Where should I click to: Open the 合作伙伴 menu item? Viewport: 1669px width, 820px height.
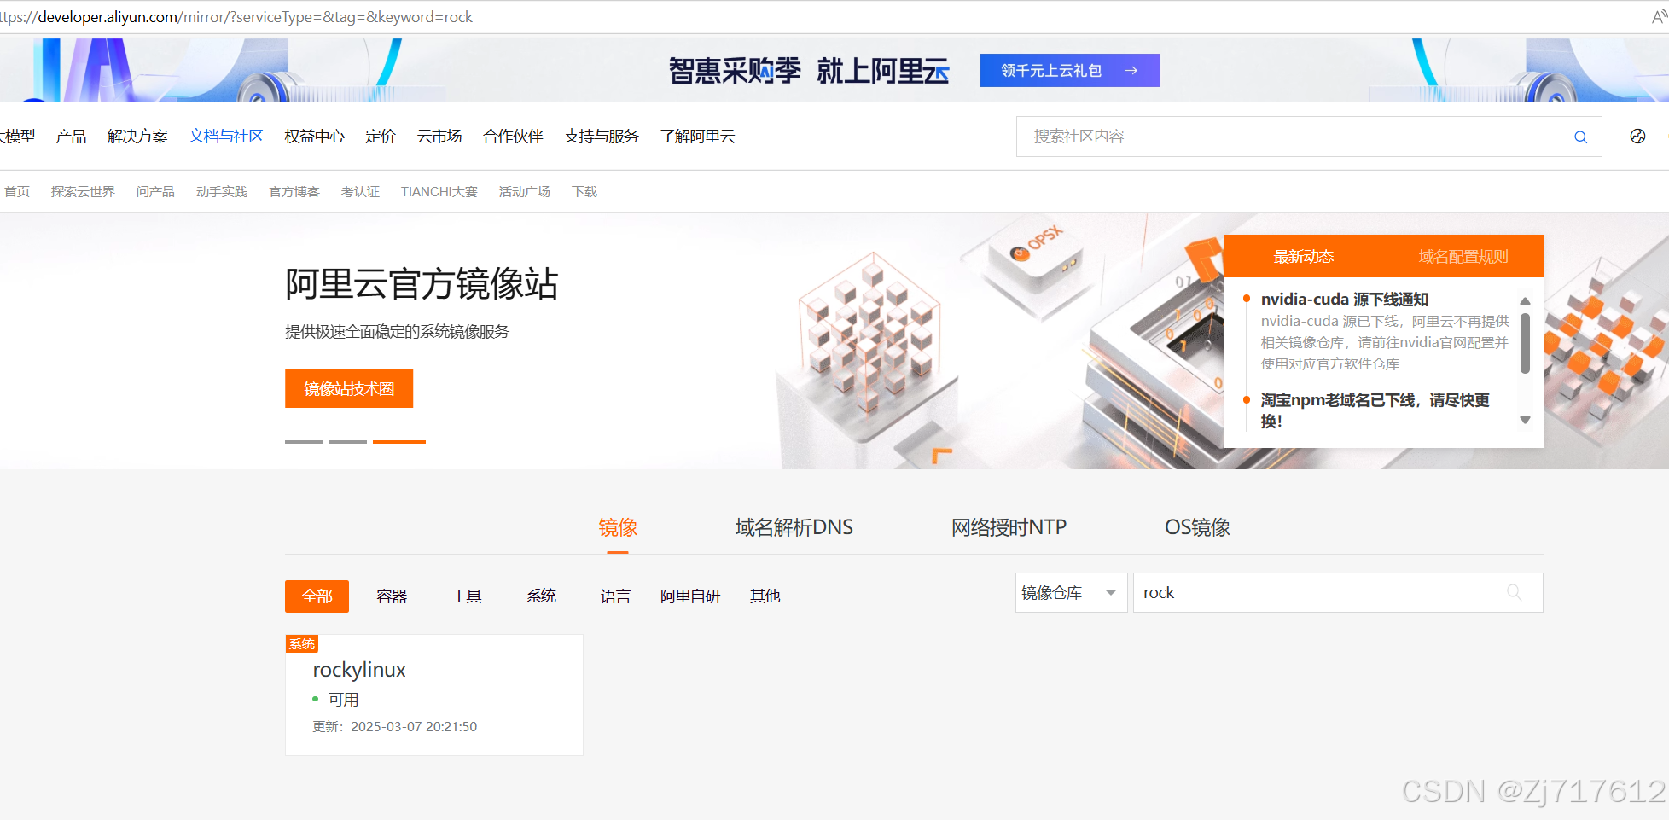click(x=513, y=137)
